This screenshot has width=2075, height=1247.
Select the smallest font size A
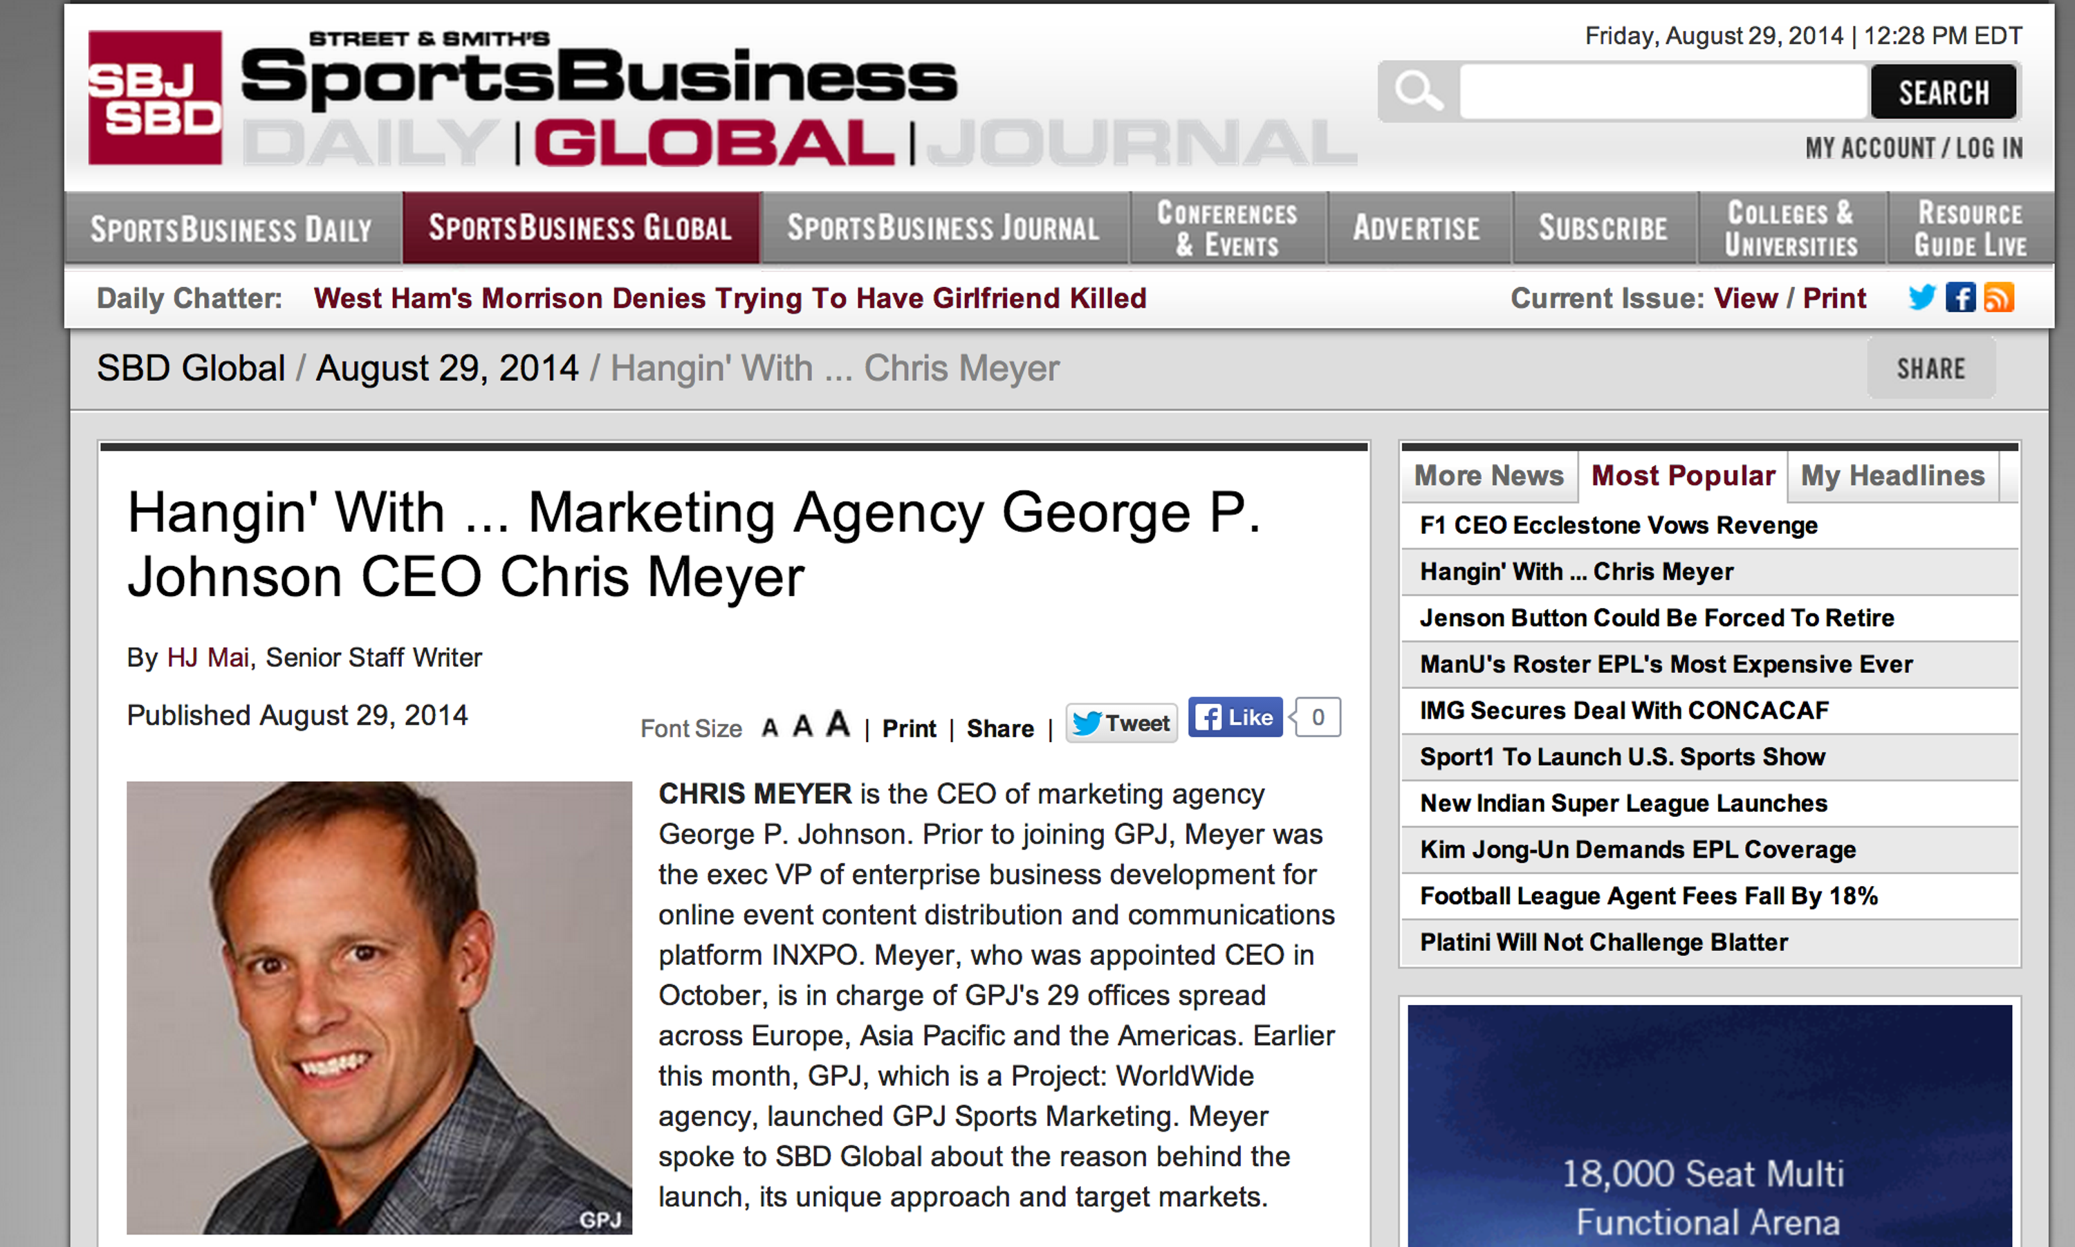[x=770, y=728]
